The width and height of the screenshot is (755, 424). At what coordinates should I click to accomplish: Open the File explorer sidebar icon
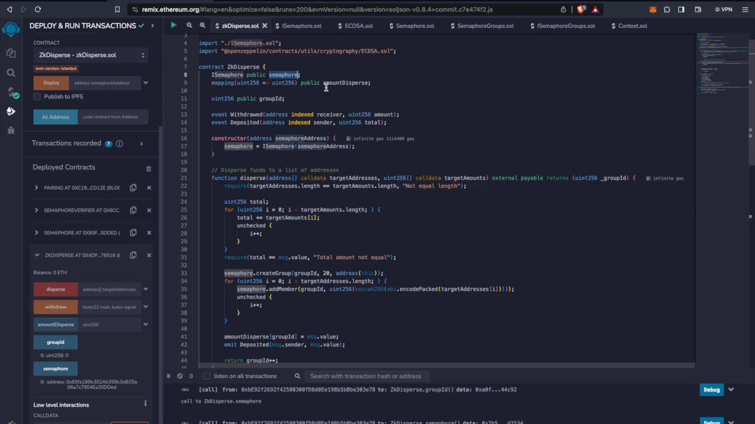(x=11, y=53)
